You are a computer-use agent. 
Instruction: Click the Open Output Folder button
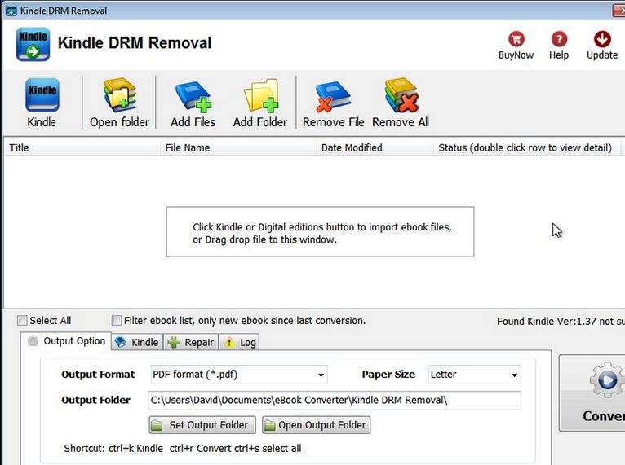[x=317, y=425]
